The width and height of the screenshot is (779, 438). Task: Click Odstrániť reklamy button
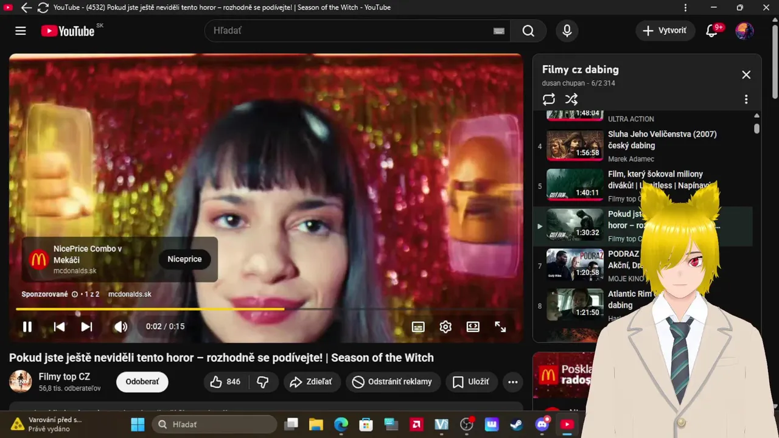pyautogui.click(x=393, y=382)
